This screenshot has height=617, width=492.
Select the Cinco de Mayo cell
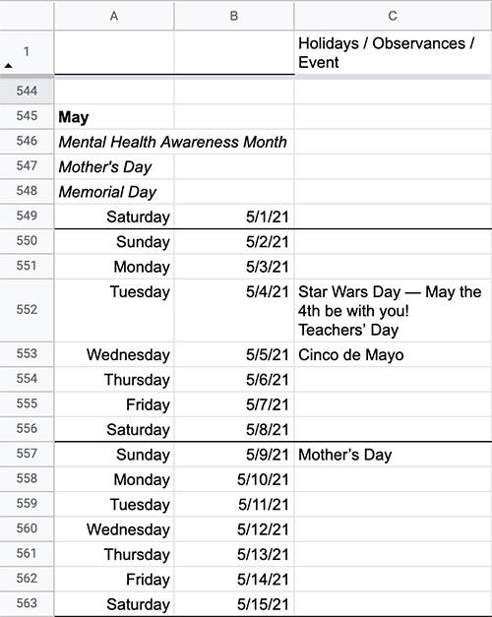tap(393, 354)
